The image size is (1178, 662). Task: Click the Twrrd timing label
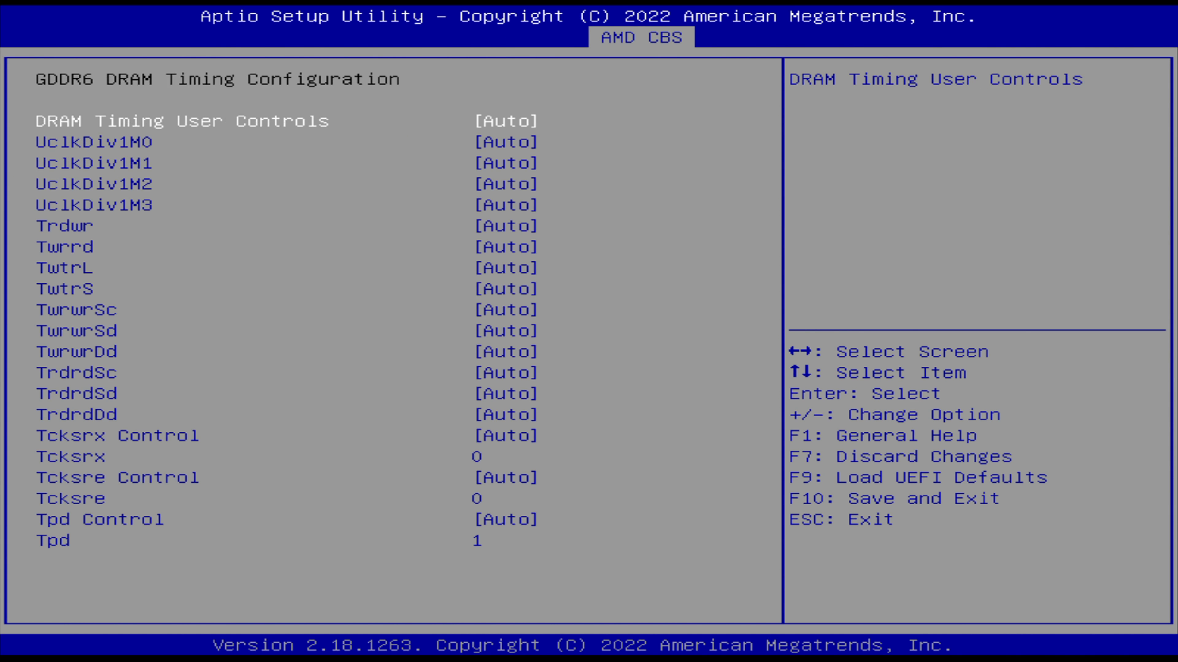point(64,247)
